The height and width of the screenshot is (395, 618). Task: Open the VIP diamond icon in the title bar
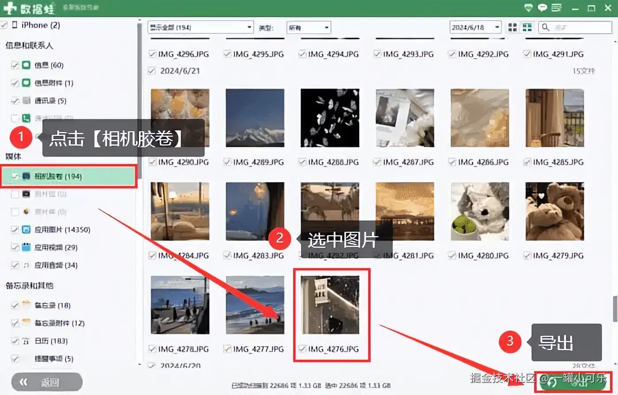click(529, 7)
